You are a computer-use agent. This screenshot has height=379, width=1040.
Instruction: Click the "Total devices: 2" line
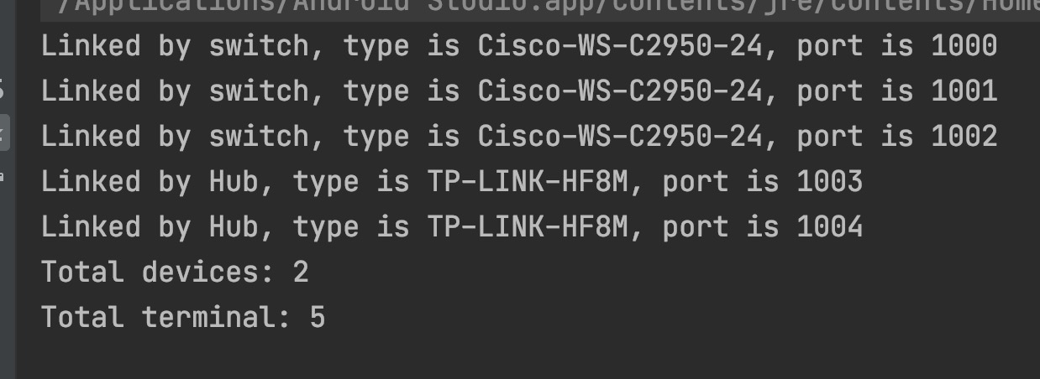click(x=175, y=272)
